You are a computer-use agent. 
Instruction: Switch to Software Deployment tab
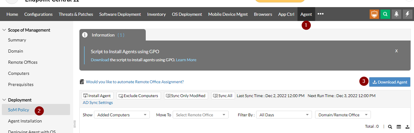point(120,14)
